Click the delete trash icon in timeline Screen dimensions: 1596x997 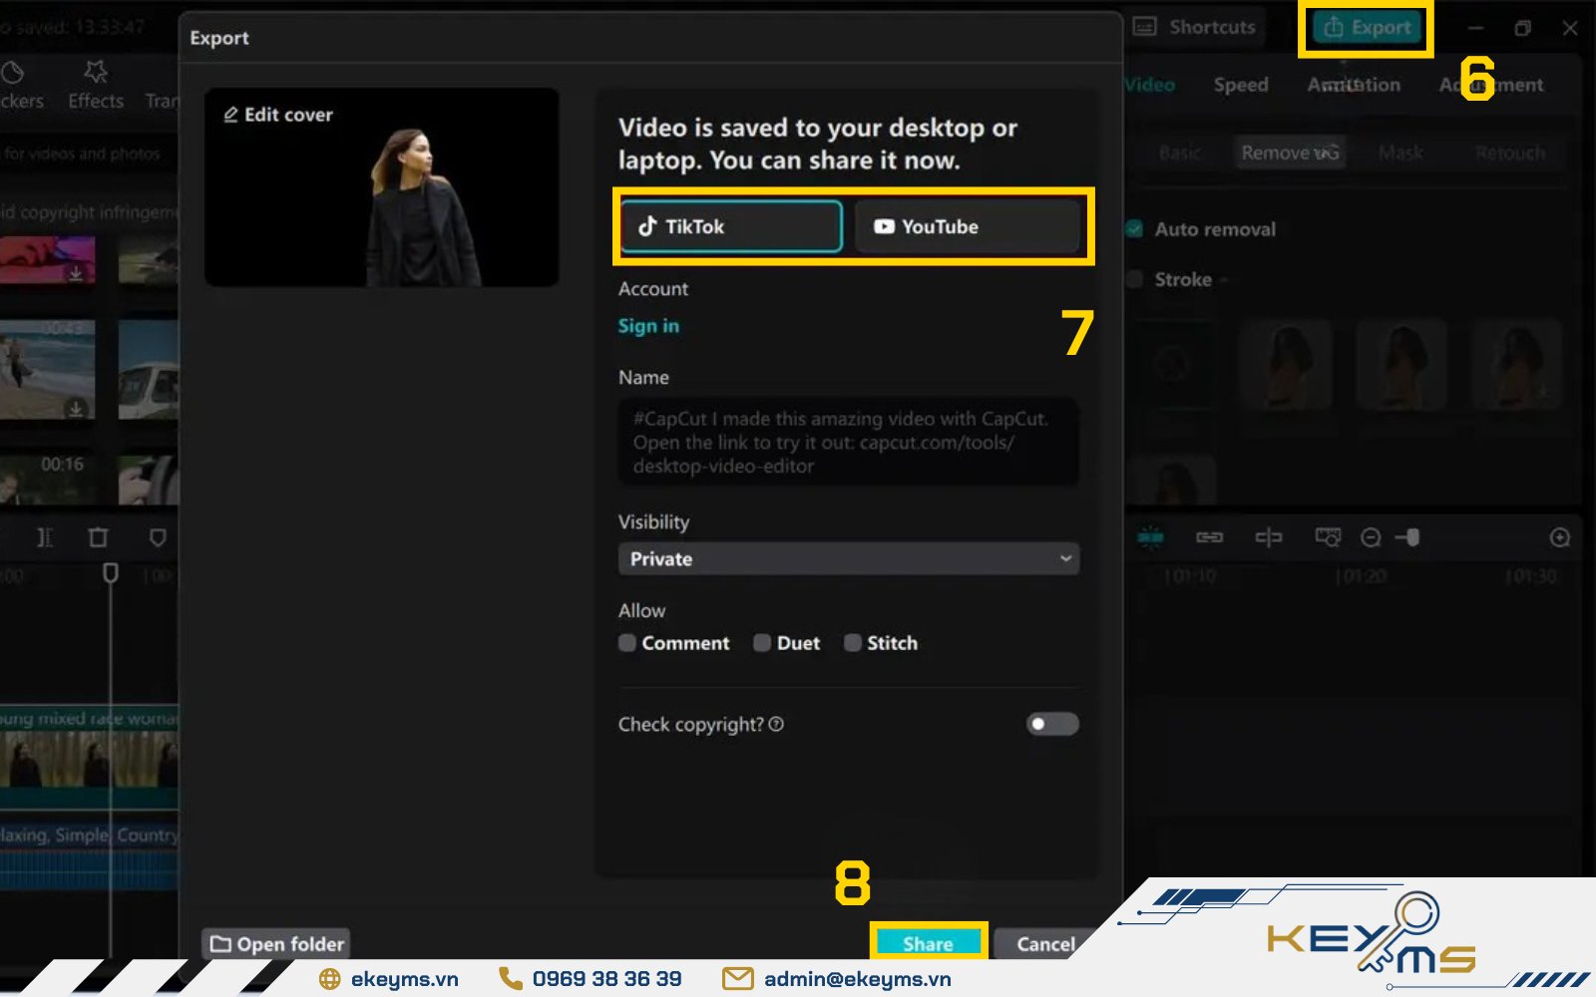pos(98,537)
